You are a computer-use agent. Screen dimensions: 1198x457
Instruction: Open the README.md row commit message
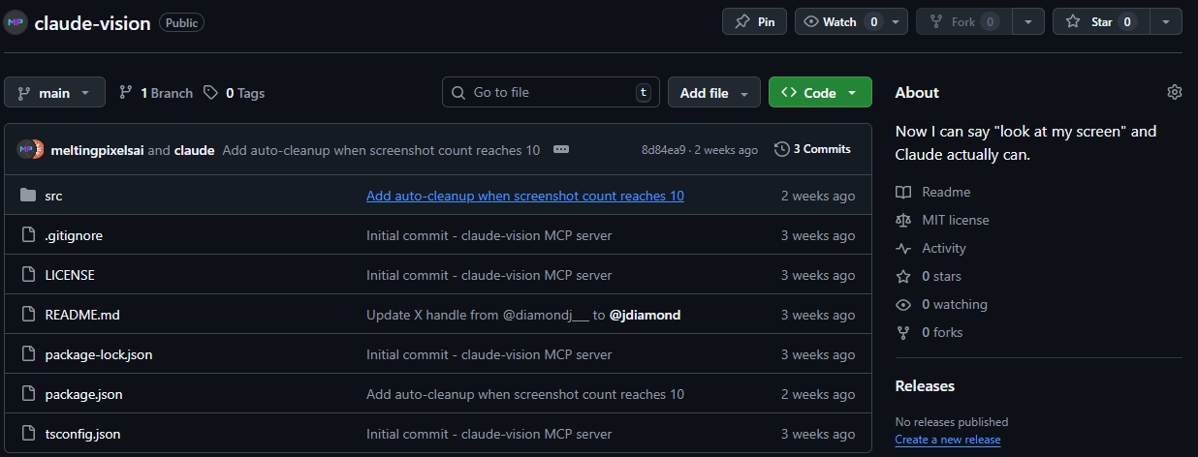click(x=523, y=315)
